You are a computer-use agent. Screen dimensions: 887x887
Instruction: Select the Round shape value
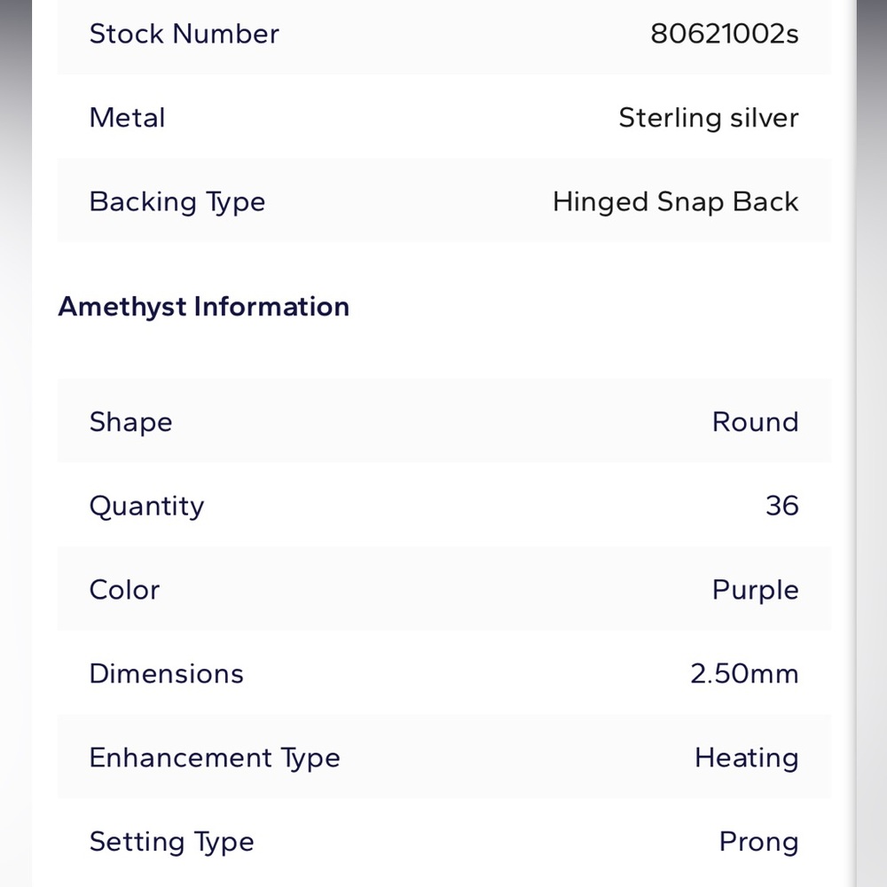(x=755, y=422)
